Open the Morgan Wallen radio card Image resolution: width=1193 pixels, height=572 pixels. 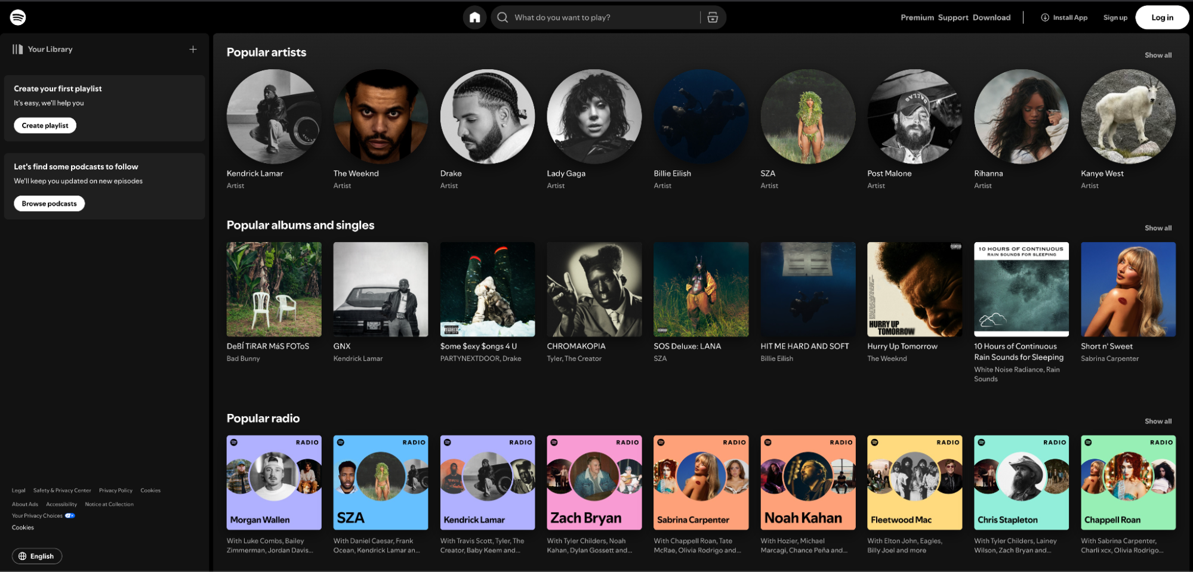[274, 483]
